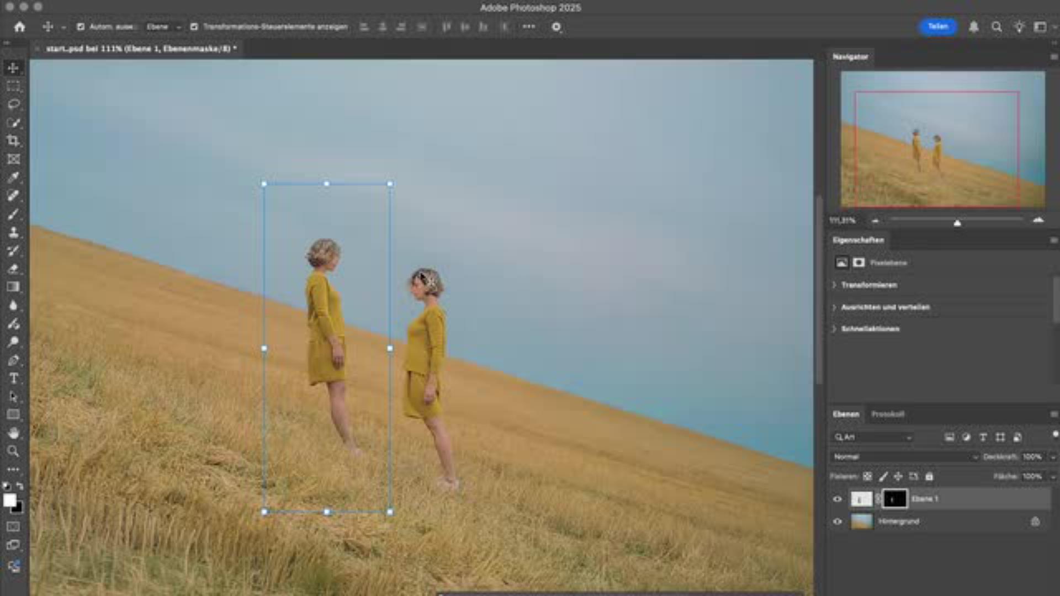Select the Clone Stamp tool
This screenshot has height=596, width=1060.
click(13, 232)
